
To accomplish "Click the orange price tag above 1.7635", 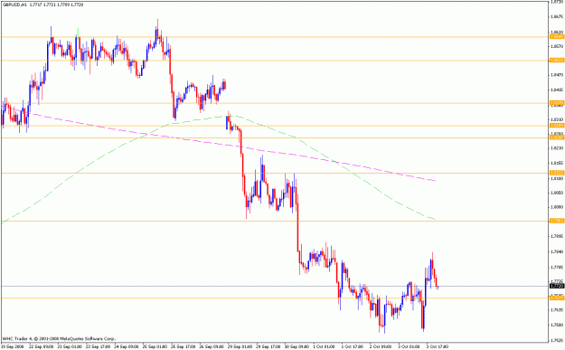I will click(x=556, y=298).
